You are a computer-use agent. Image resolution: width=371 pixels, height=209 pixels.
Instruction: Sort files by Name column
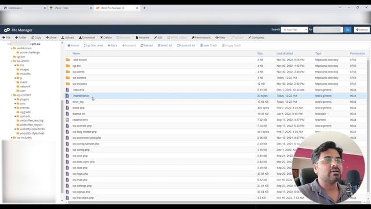tap(76, 53)
